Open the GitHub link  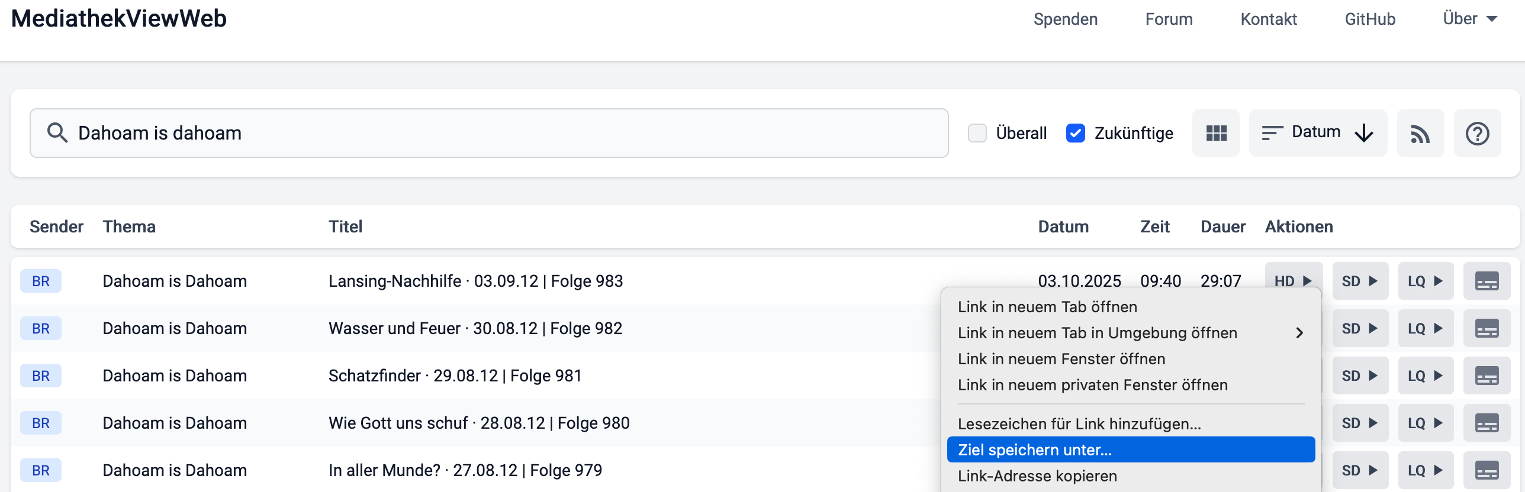(1370, 19)
